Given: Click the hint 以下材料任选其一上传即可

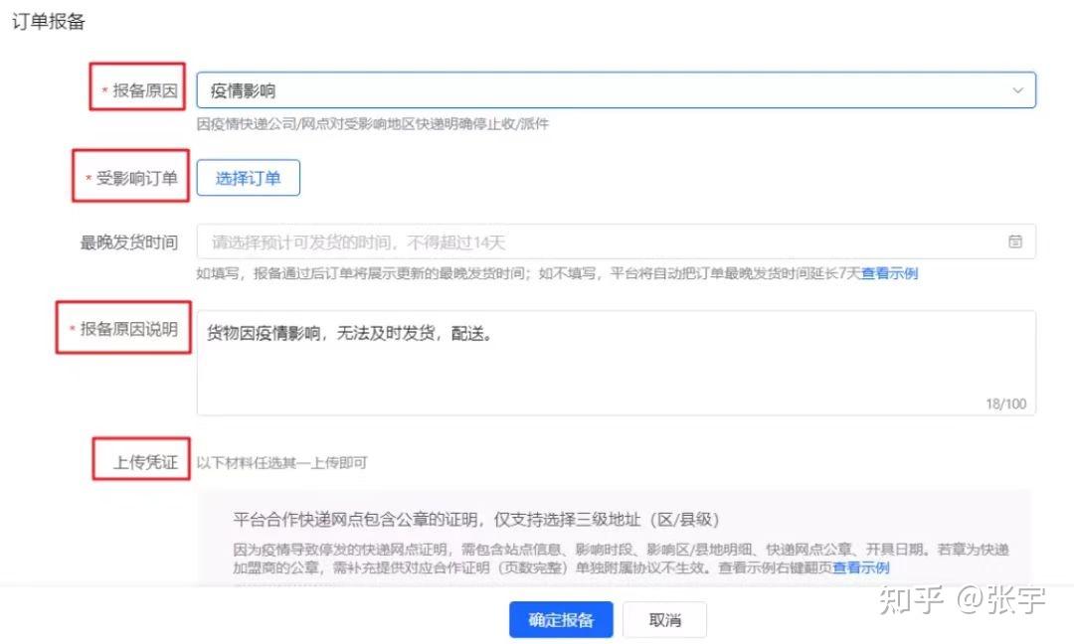Looking at the screenshot, I should (x=282, y=463).
